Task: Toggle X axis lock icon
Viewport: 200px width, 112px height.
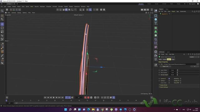Action: click(x=11, y=10)
